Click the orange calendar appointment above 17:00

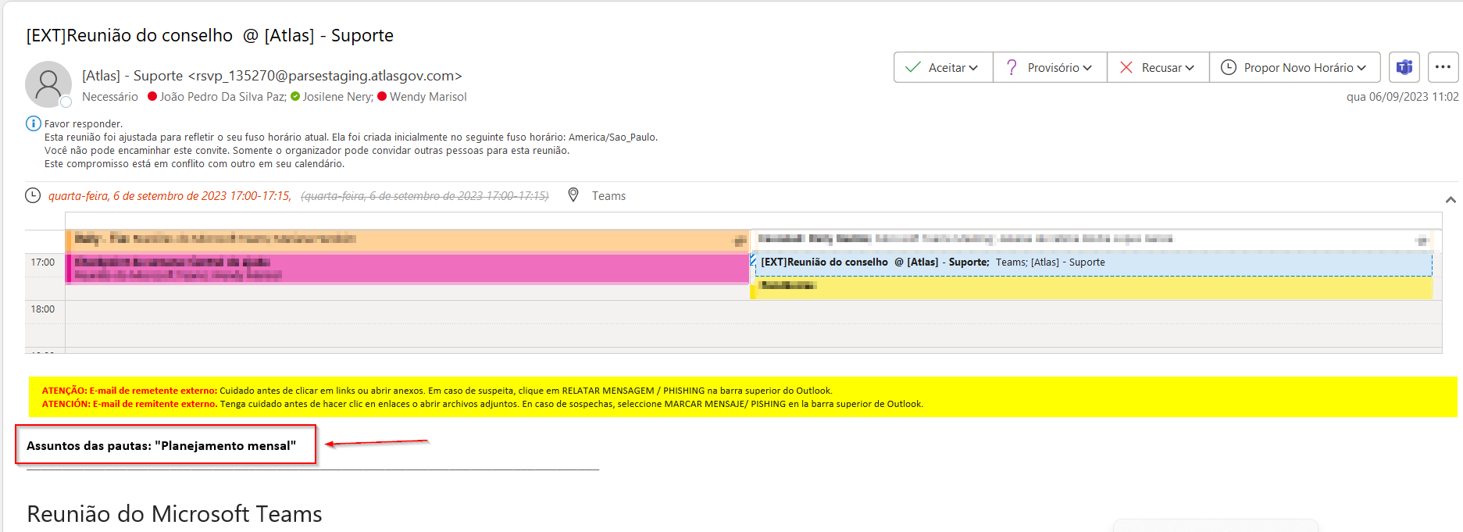click(408, 240)
